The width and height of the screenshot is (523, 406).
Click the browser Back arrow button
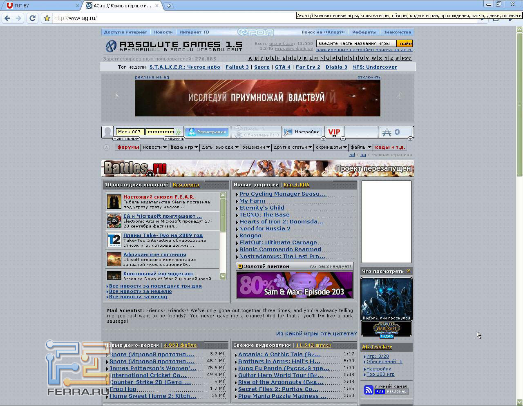[7, 18]
